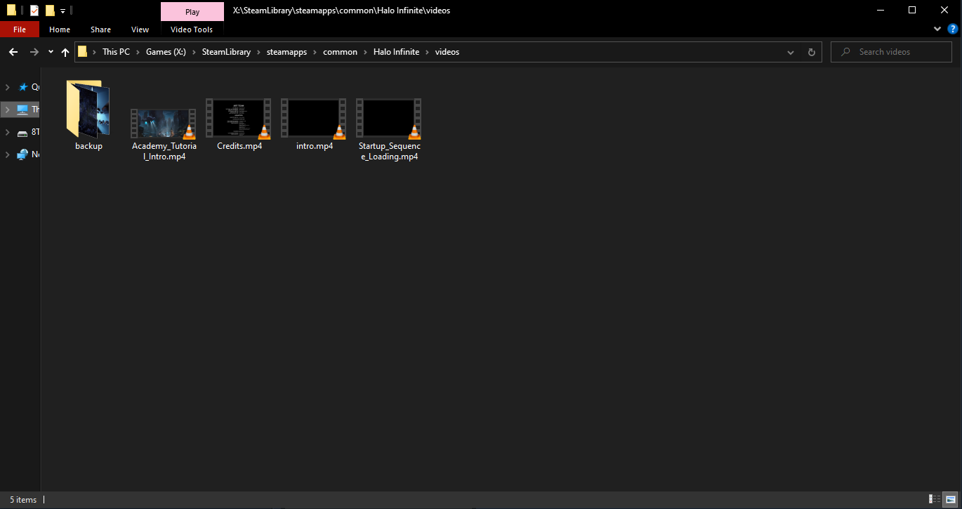962x509 pixels.
Task: Expand the chevron after This PC
Action: click(x=138, y=52)
